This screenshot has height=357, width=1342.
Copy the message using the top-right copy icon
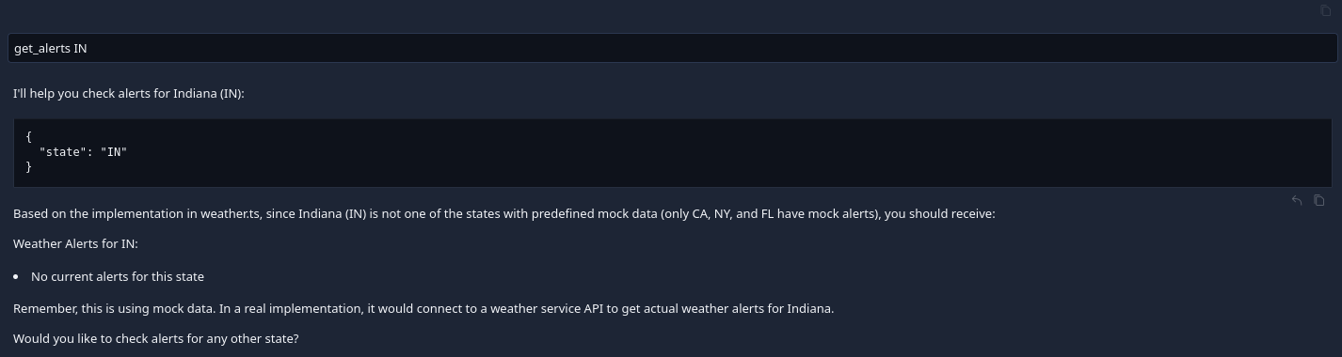(1326, 11)
